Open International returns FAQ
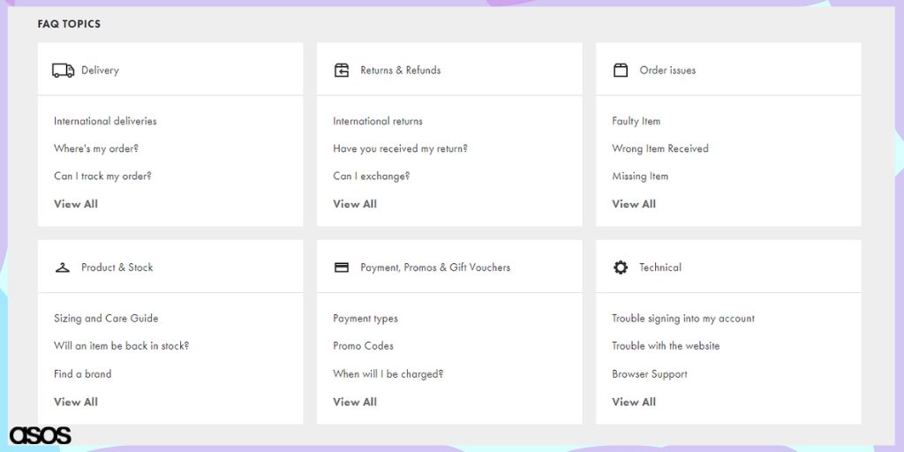 coord(378,121)
